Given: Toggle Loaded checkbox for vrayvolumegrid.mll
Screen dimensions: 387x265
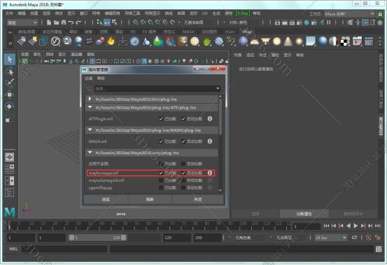Looking at the screenshot, I should 161,180.
